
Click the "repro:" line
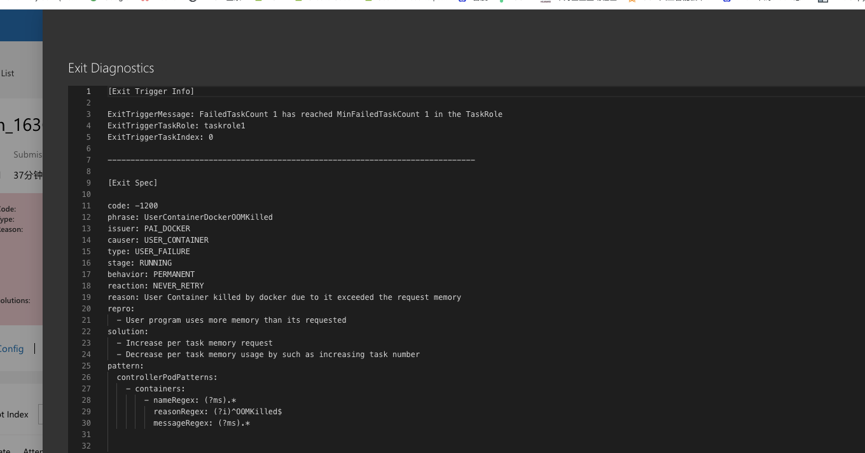click(121, 309)
